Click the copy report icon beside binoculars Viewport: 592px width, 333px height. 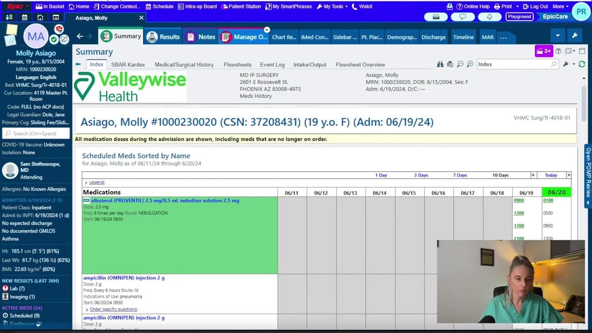[450, 64]
